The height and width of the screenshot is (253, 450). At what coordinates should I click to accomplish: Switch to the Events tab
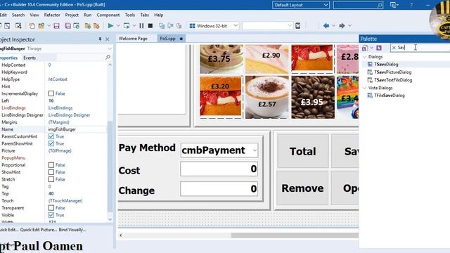coord(30,58)
